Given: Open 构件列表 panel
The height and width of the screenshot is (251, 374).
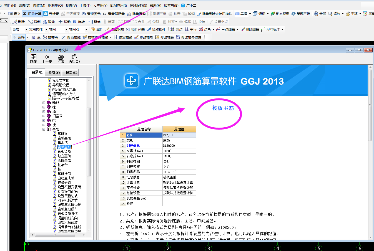Looking at the screenshot, I should 135,29.
